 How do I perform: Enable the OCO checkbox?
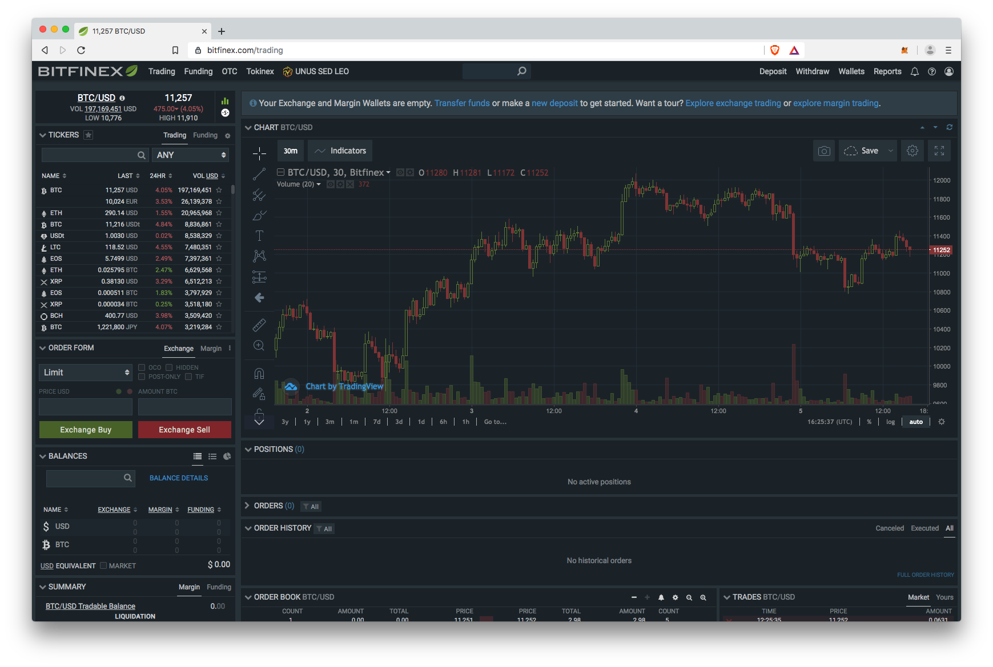click(142, 367)
